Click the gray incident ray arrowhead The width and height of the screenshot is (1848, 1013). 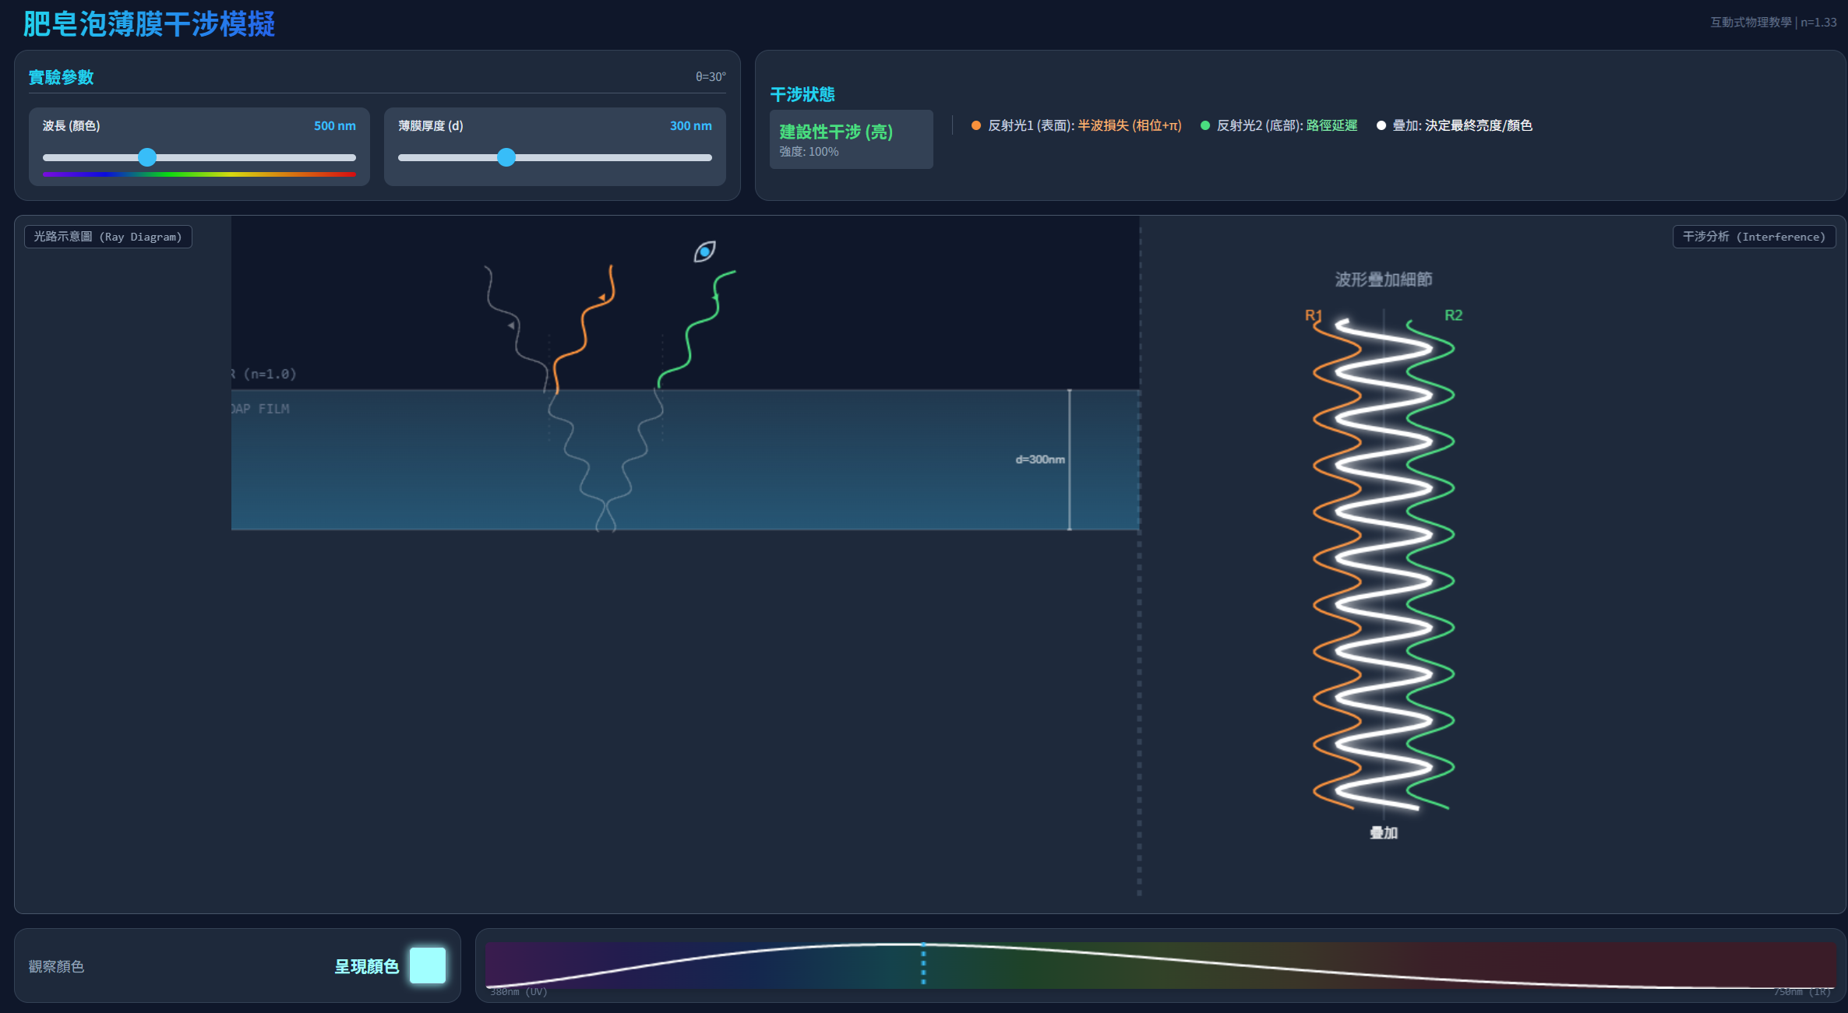[511, 325]
